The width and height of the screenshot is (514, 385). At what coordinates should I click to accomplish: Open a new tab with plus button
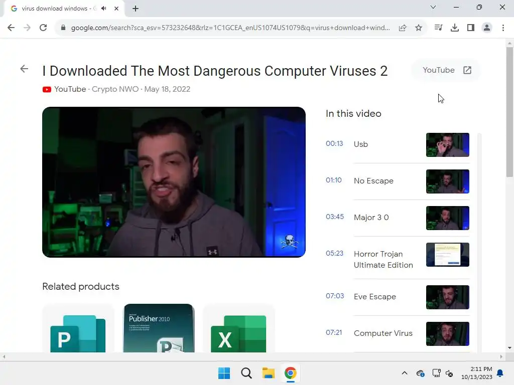(x=136, y=9)
